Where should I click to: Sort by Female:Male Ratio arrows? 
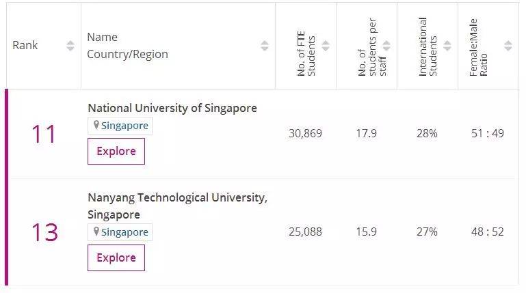(x=508, y=46)
